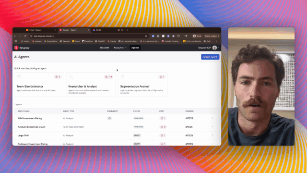Viewport: 307px width, 173px height.
Task: Bookmark this page with the star icon
Action: pos(146,36)
